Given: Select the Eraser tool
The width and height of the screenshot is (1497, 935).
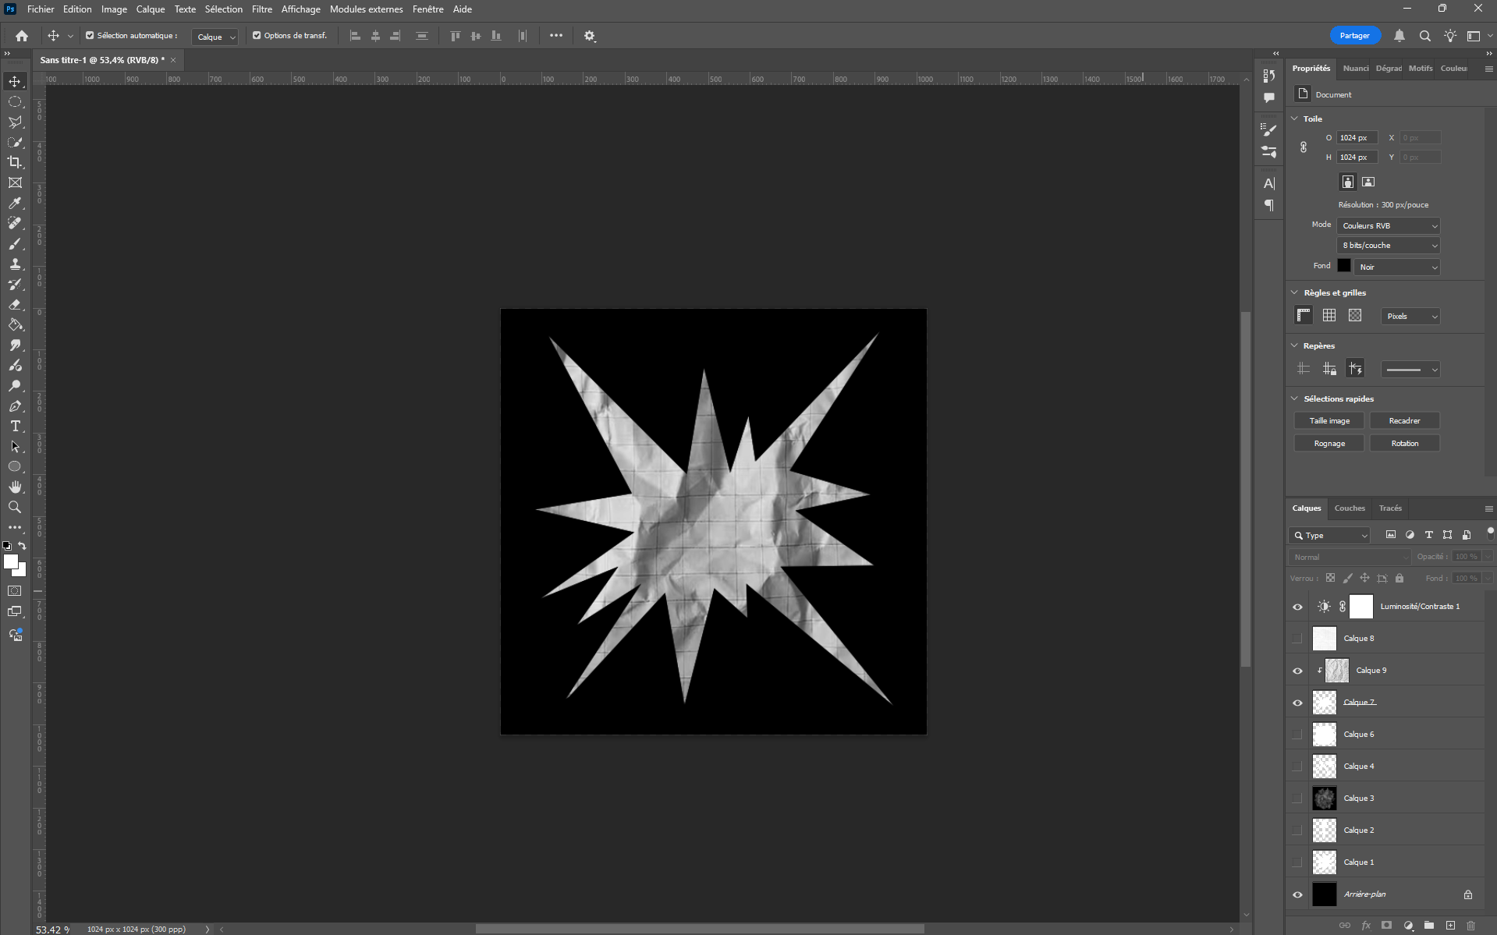Looking at the screenshot, I should tap(15, 304).
